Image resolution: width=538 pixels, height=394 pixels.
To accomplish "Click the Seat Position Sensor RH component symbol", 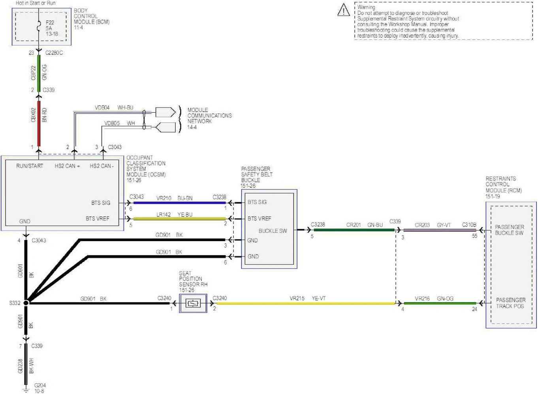I will 193,304.
